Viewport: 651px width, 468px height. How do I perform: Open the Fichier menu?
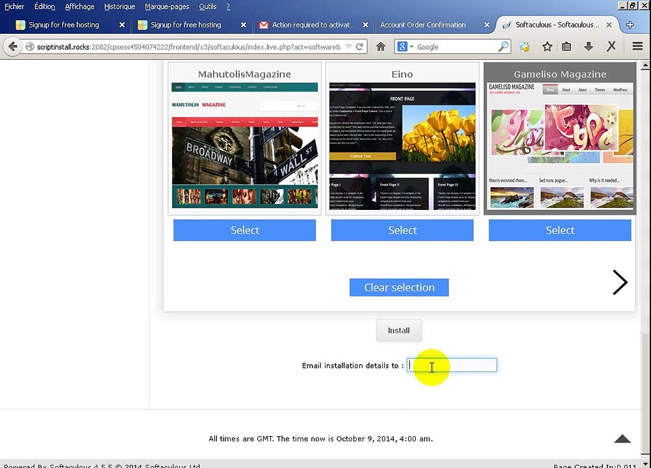pos(14,6)
